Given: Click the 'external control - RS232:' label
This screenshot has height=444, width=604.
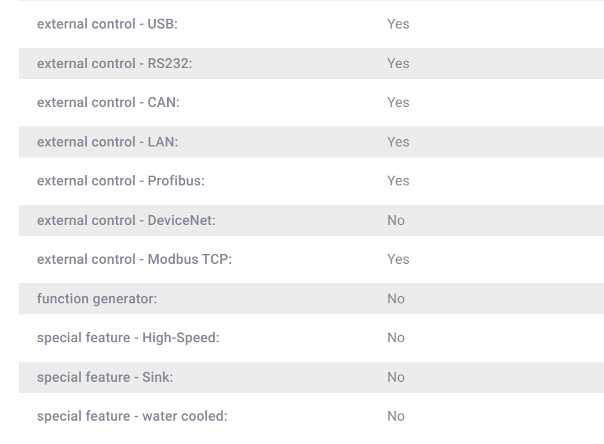Looking at the screenshot, I should click(x=115, y=64).
